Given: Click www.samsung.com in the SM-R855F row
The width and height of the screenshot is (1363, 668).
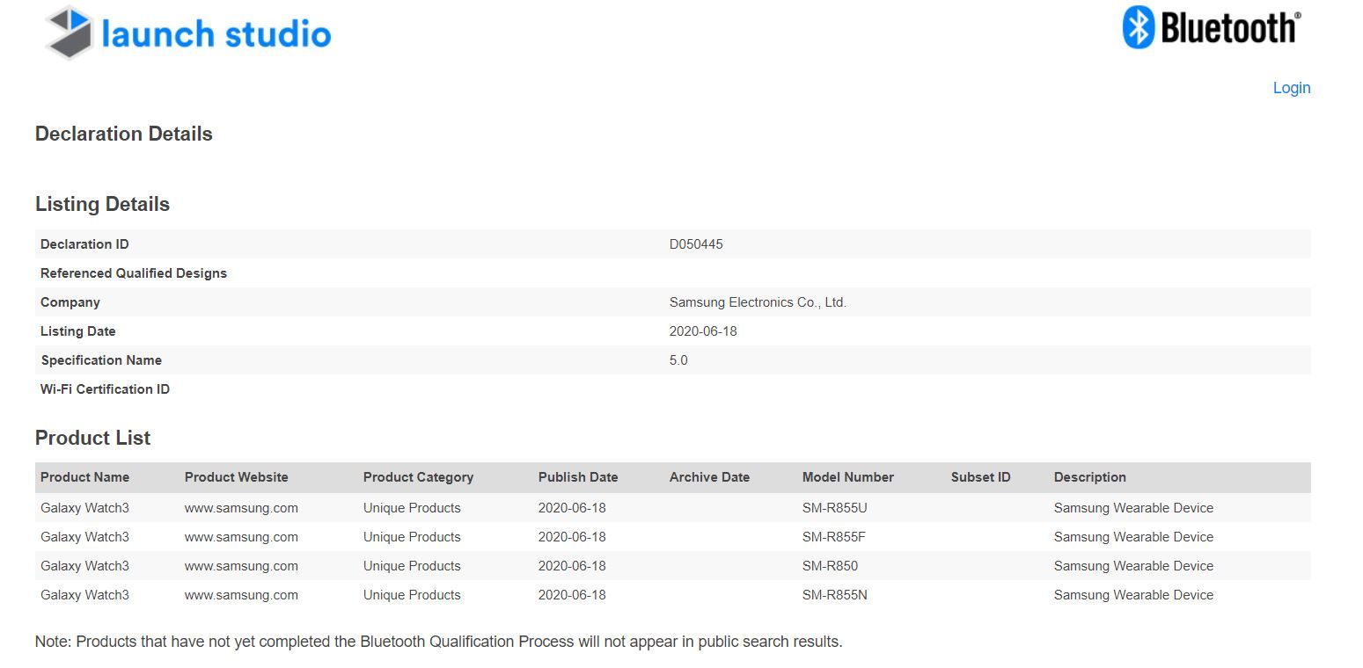Looking at the screenshot, I should (x=241, y=537).
